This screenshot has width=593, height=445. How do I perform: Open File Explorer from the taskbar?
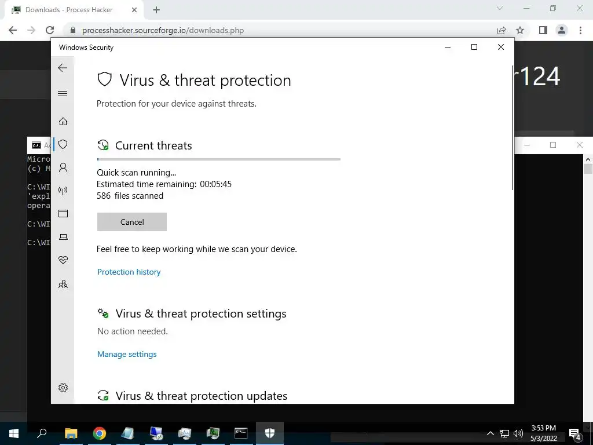tap(71, 433)
